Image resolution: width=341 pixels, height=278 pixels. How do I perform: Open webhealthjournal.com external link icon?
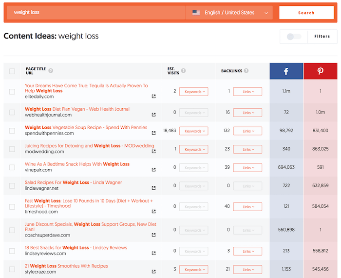coord(153,115)
